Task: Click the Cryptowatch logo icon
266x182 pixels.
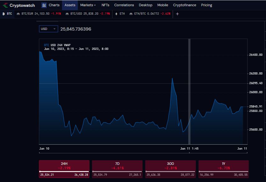Action: 5,5
